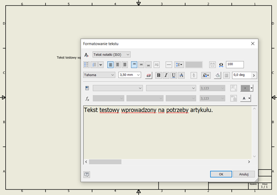Screen dimensions: 277x195
Task: Expand the 3,50 mm text size dropdown
Action: [138, 75]
